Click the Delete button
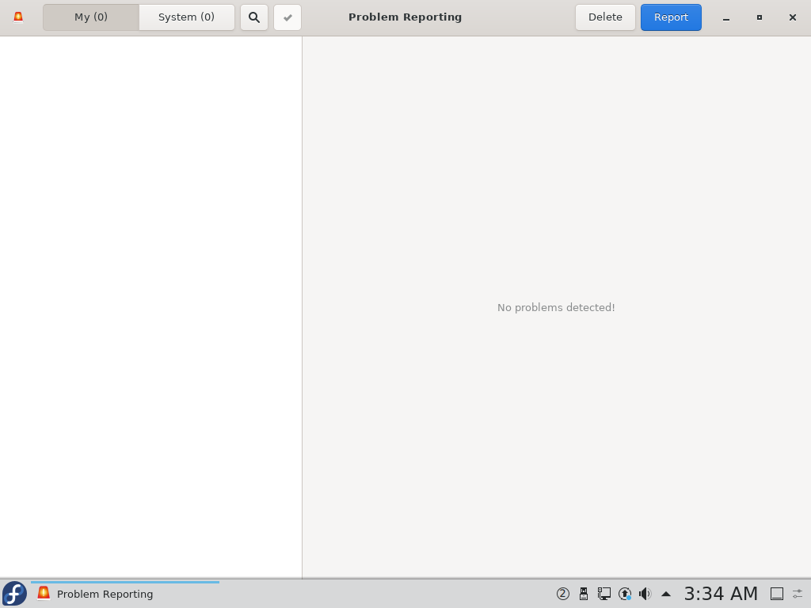The width and height of the screenshot is (811, 608). pyautogui.click(x=605, y=17)
